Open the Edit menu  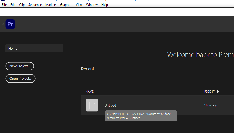(13, 5)
